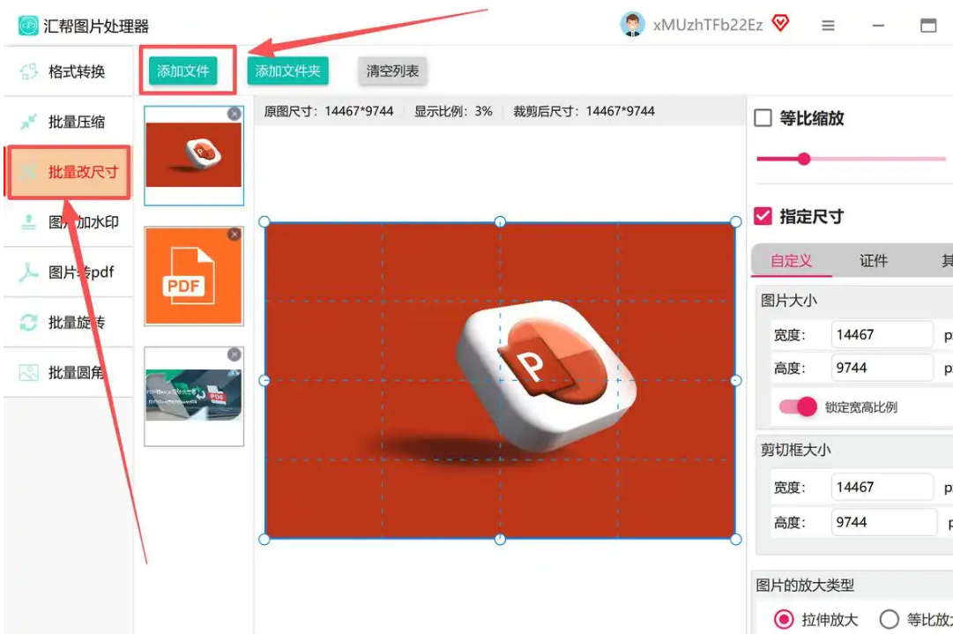Click the 汇帮图片处理器 app logo icon

28,26
